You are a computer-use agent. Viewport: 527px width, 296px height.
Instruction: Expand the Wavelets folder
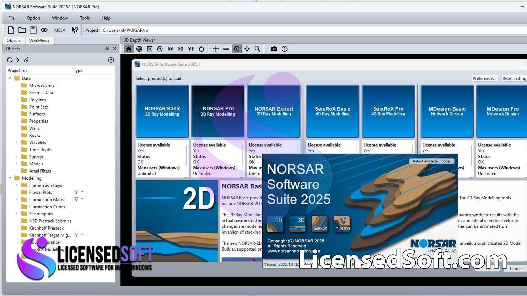coord(17,142)
